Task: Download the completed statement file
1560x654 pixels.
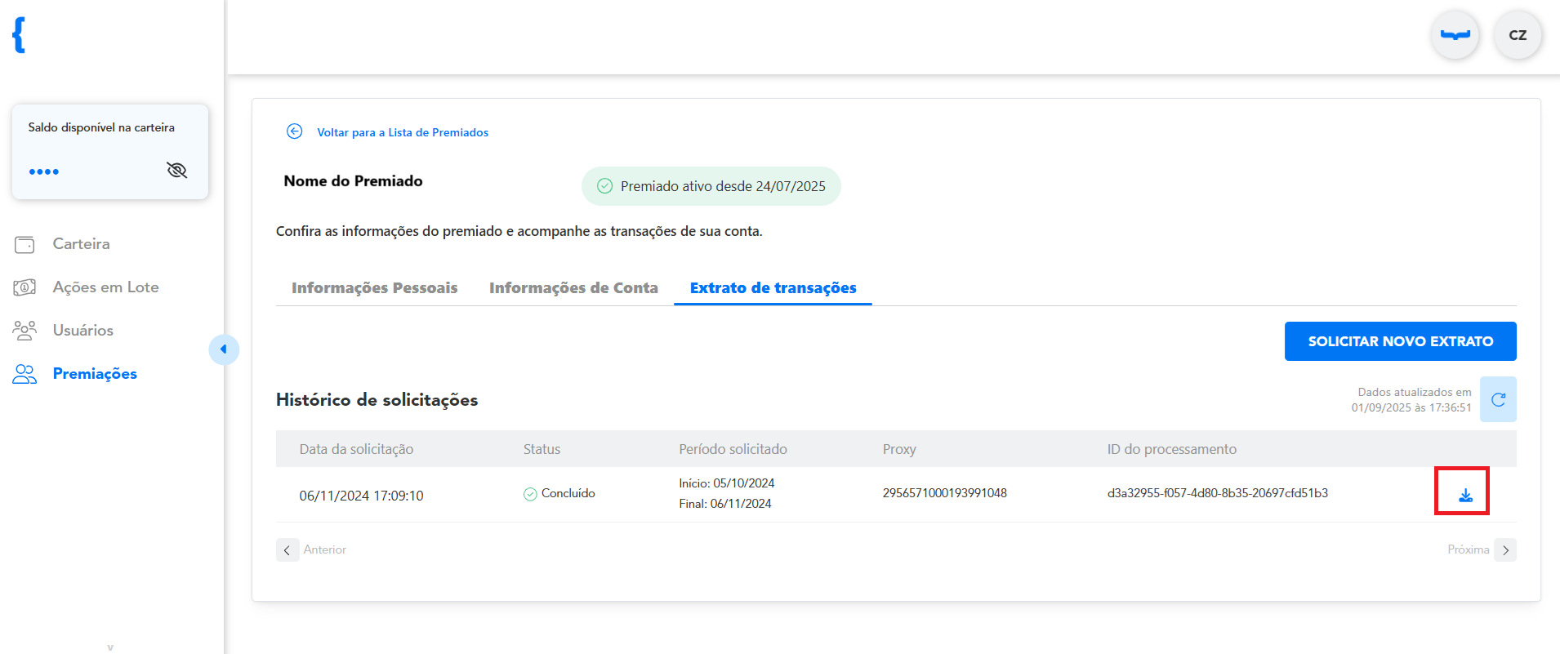Action: click(1465, 496)
